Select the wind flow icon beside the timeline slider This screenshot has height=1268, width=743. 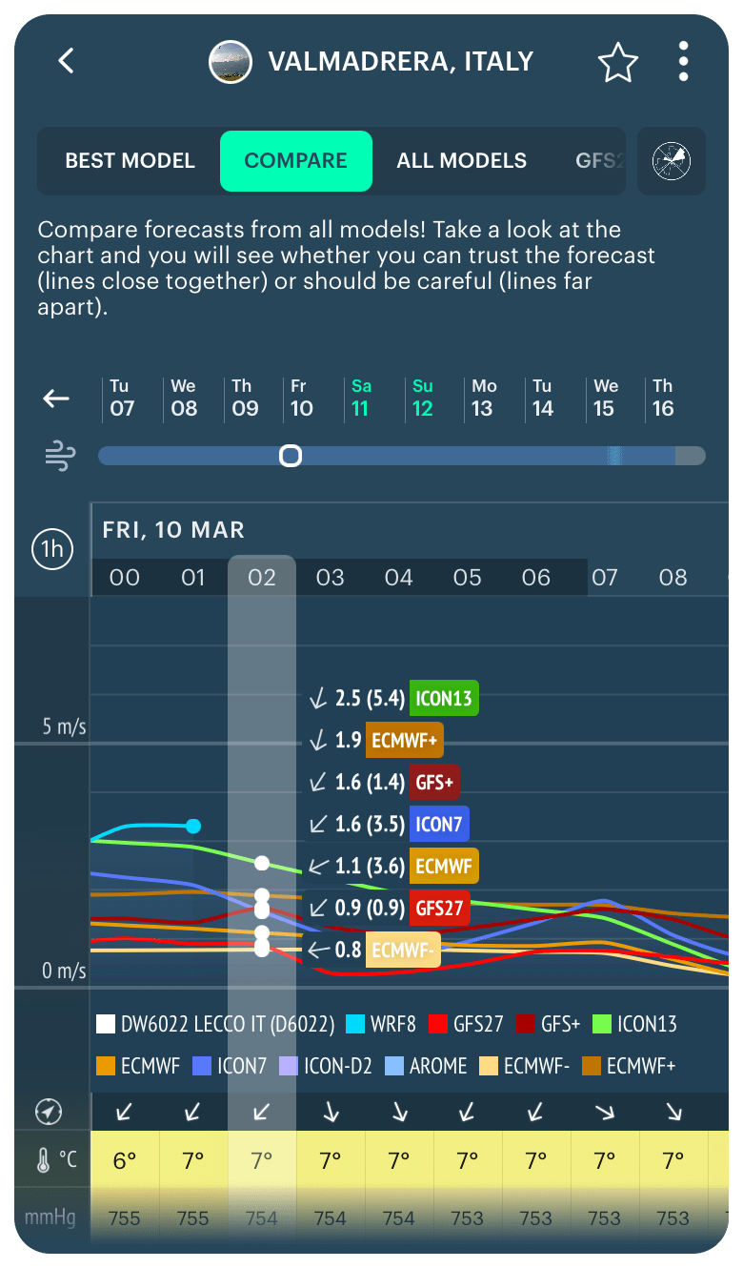(59, 456)
